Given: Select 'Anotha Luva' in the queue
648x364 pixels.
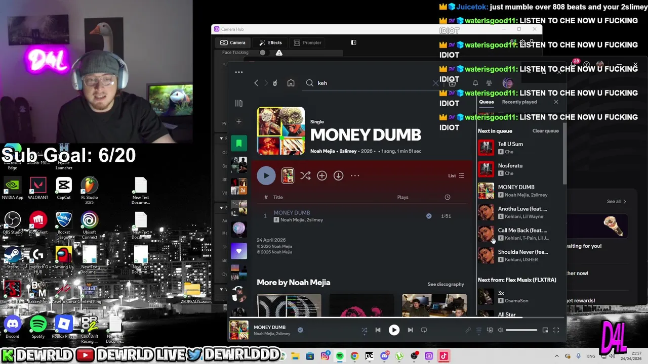Looking at the screenshot, I should pyautogui.click(x=519, y=212).
